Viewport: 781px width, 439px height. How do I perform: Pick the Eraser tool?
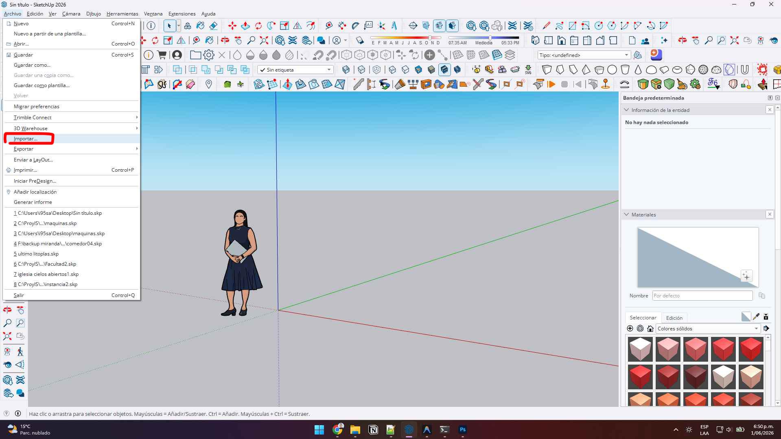click(x=213, y=26)
